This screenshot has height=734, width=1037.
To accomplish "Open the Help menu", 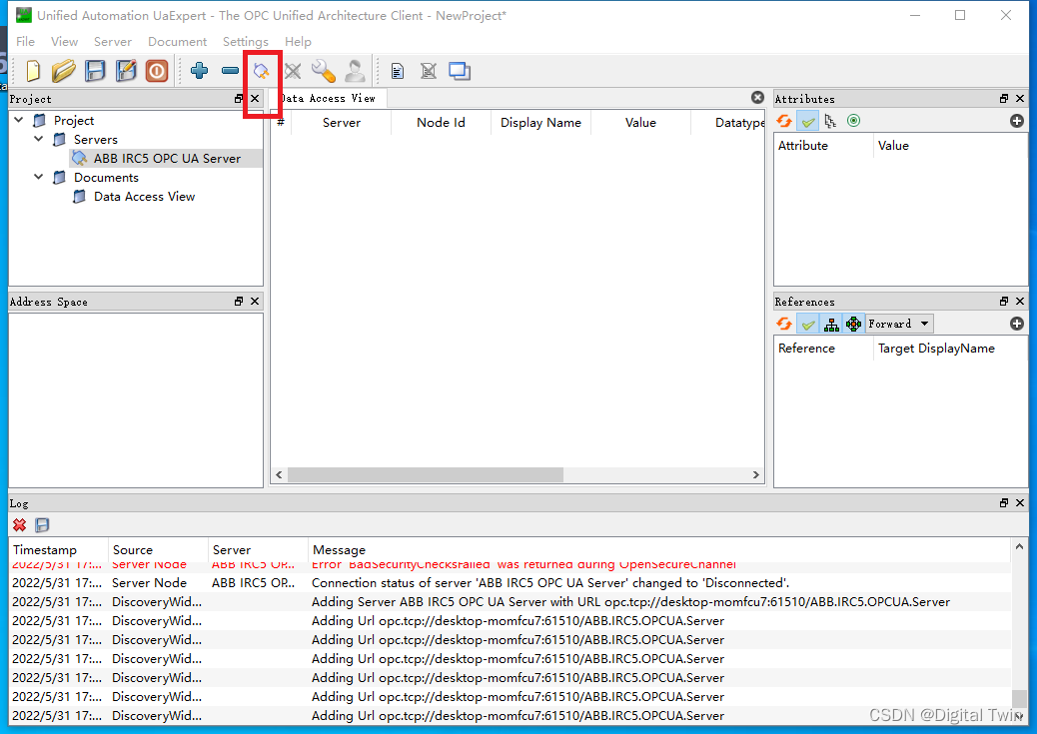I will coord(298,42).
